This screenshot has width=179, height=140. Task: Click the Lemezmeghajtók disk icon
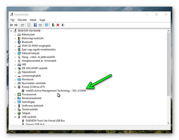(x=19, y=76)
